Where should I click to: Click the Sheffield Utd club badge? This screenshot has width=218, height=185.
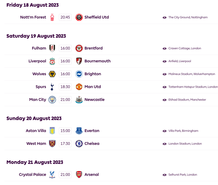(79, 17)
